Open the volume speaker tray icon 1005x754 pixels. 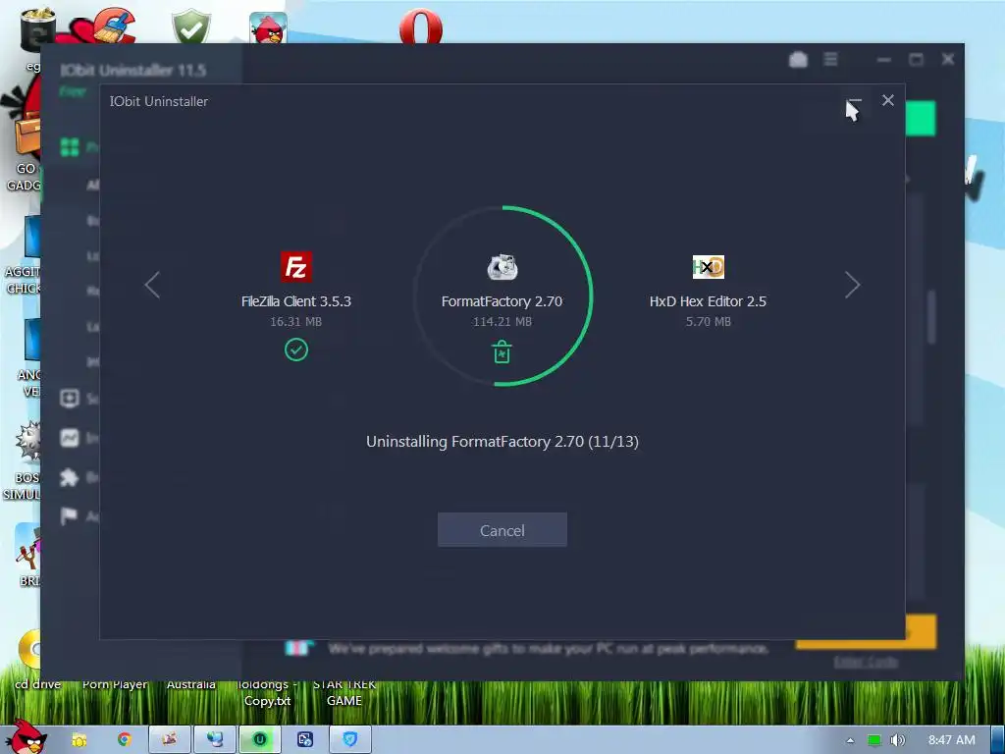897,740
